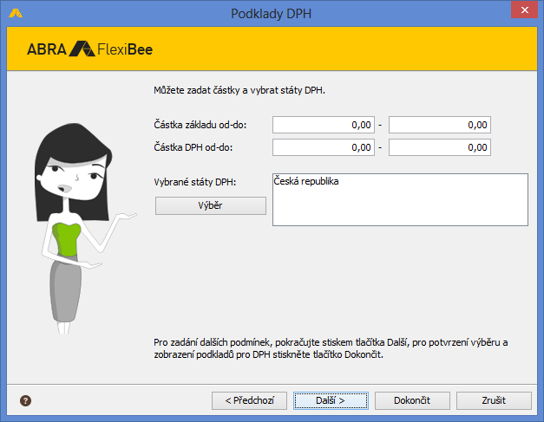Go back with the Předchozí button
This screenshot has width=544, height=422.
(249, 400)
